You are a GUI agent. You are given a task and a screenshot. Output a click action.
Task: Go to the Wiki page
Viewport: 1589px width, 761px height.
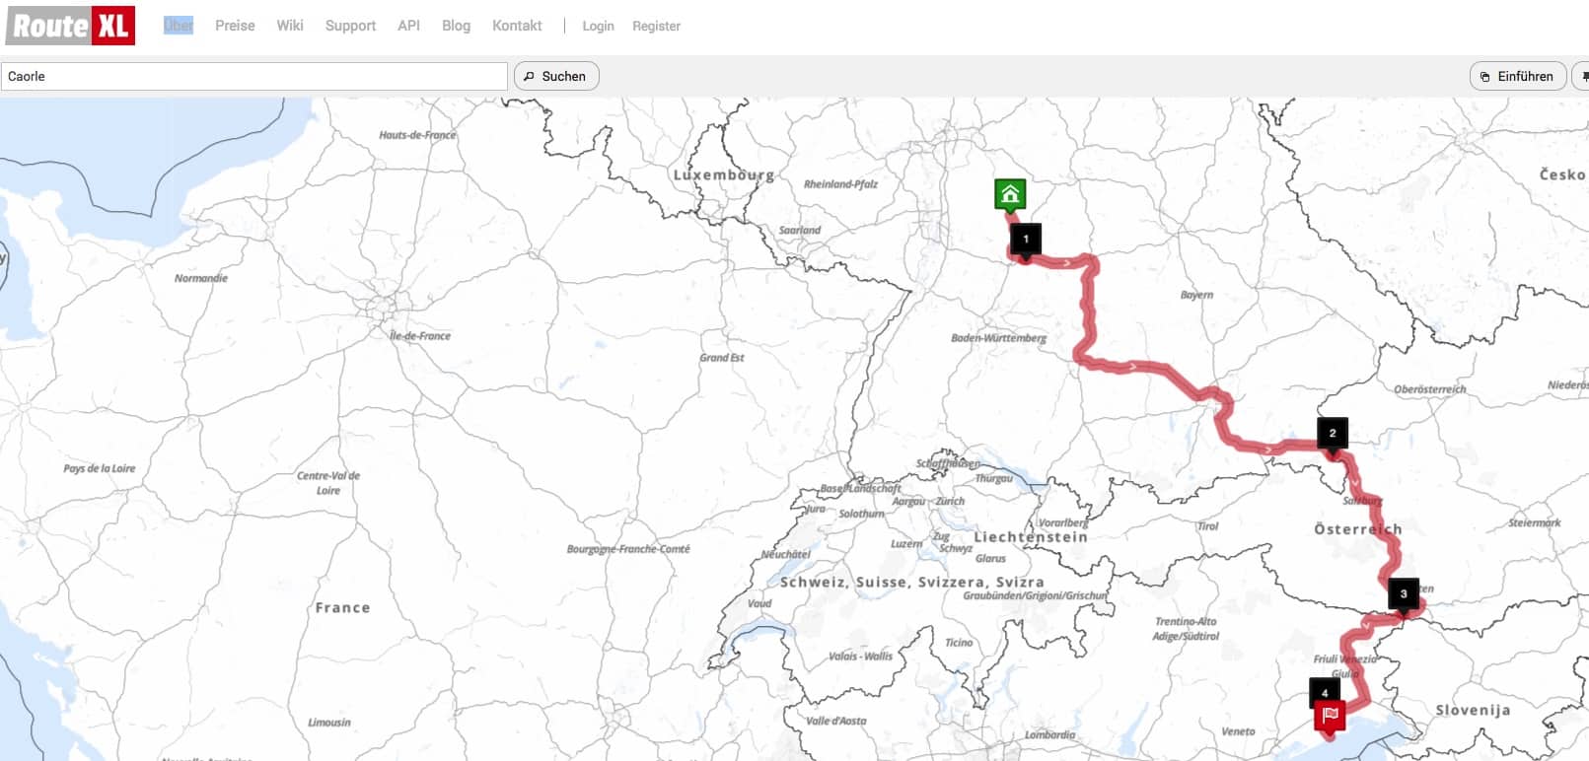[x=290, y=26]
